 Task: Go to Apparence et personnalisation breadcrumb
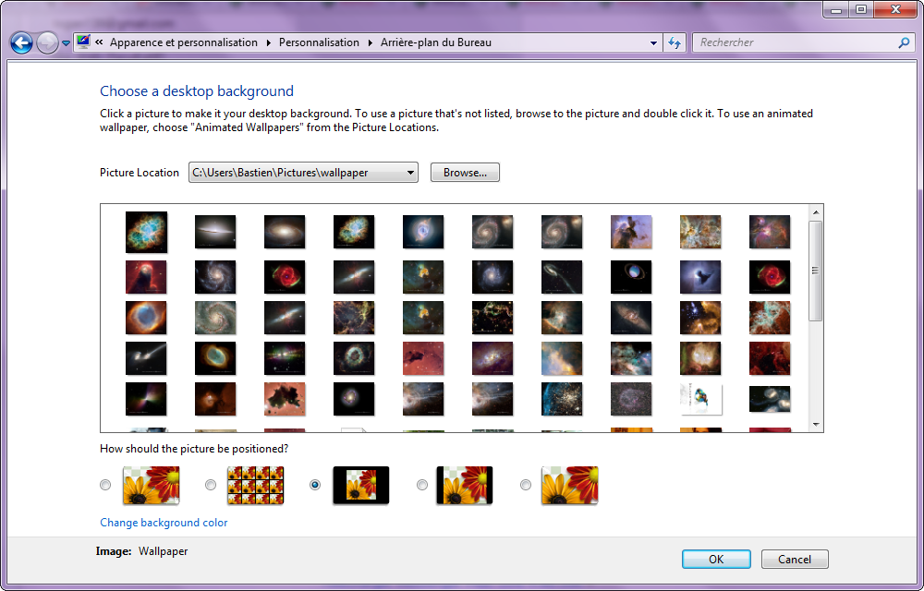[183, 42]
